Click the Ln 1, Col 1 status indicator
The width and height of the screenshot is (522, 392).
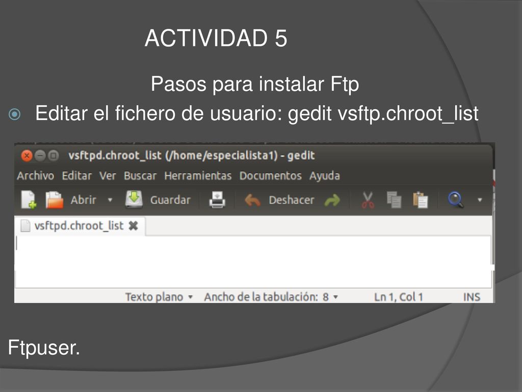click(x=399, y=297)
